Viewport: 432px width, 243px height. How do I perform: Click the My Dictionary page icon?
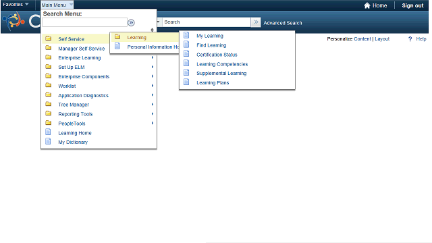point(48,141)
